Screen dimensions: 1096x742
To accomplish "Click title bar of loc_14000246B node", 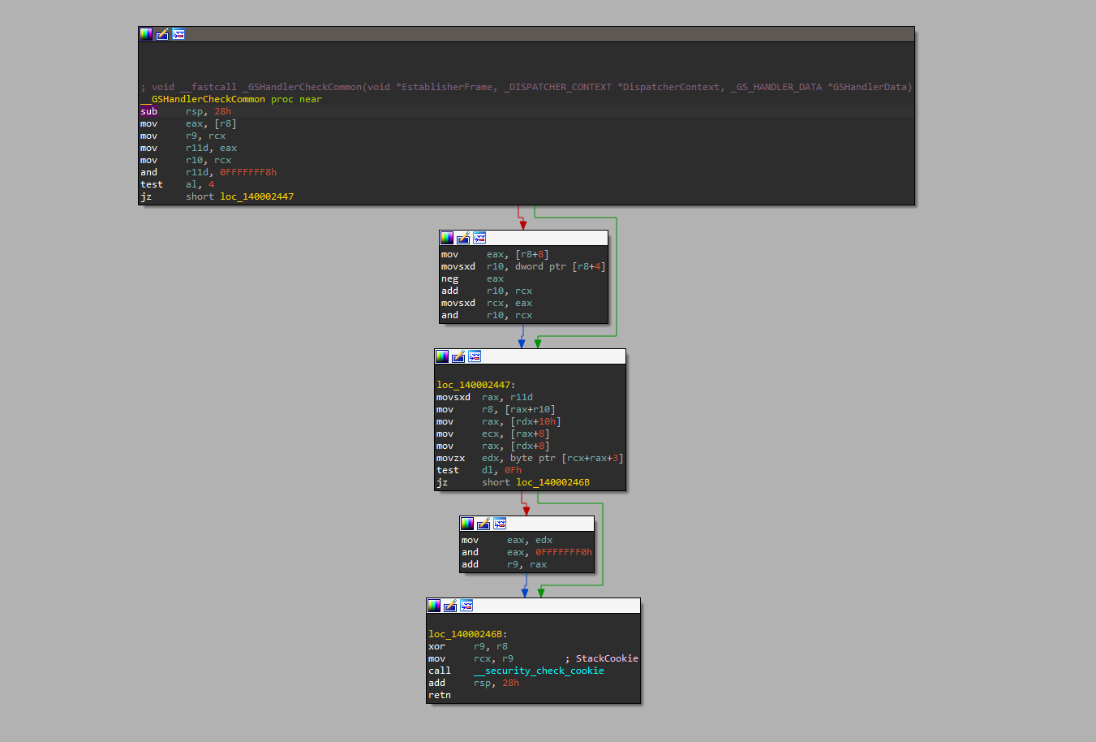I will (x=533, y=606).
